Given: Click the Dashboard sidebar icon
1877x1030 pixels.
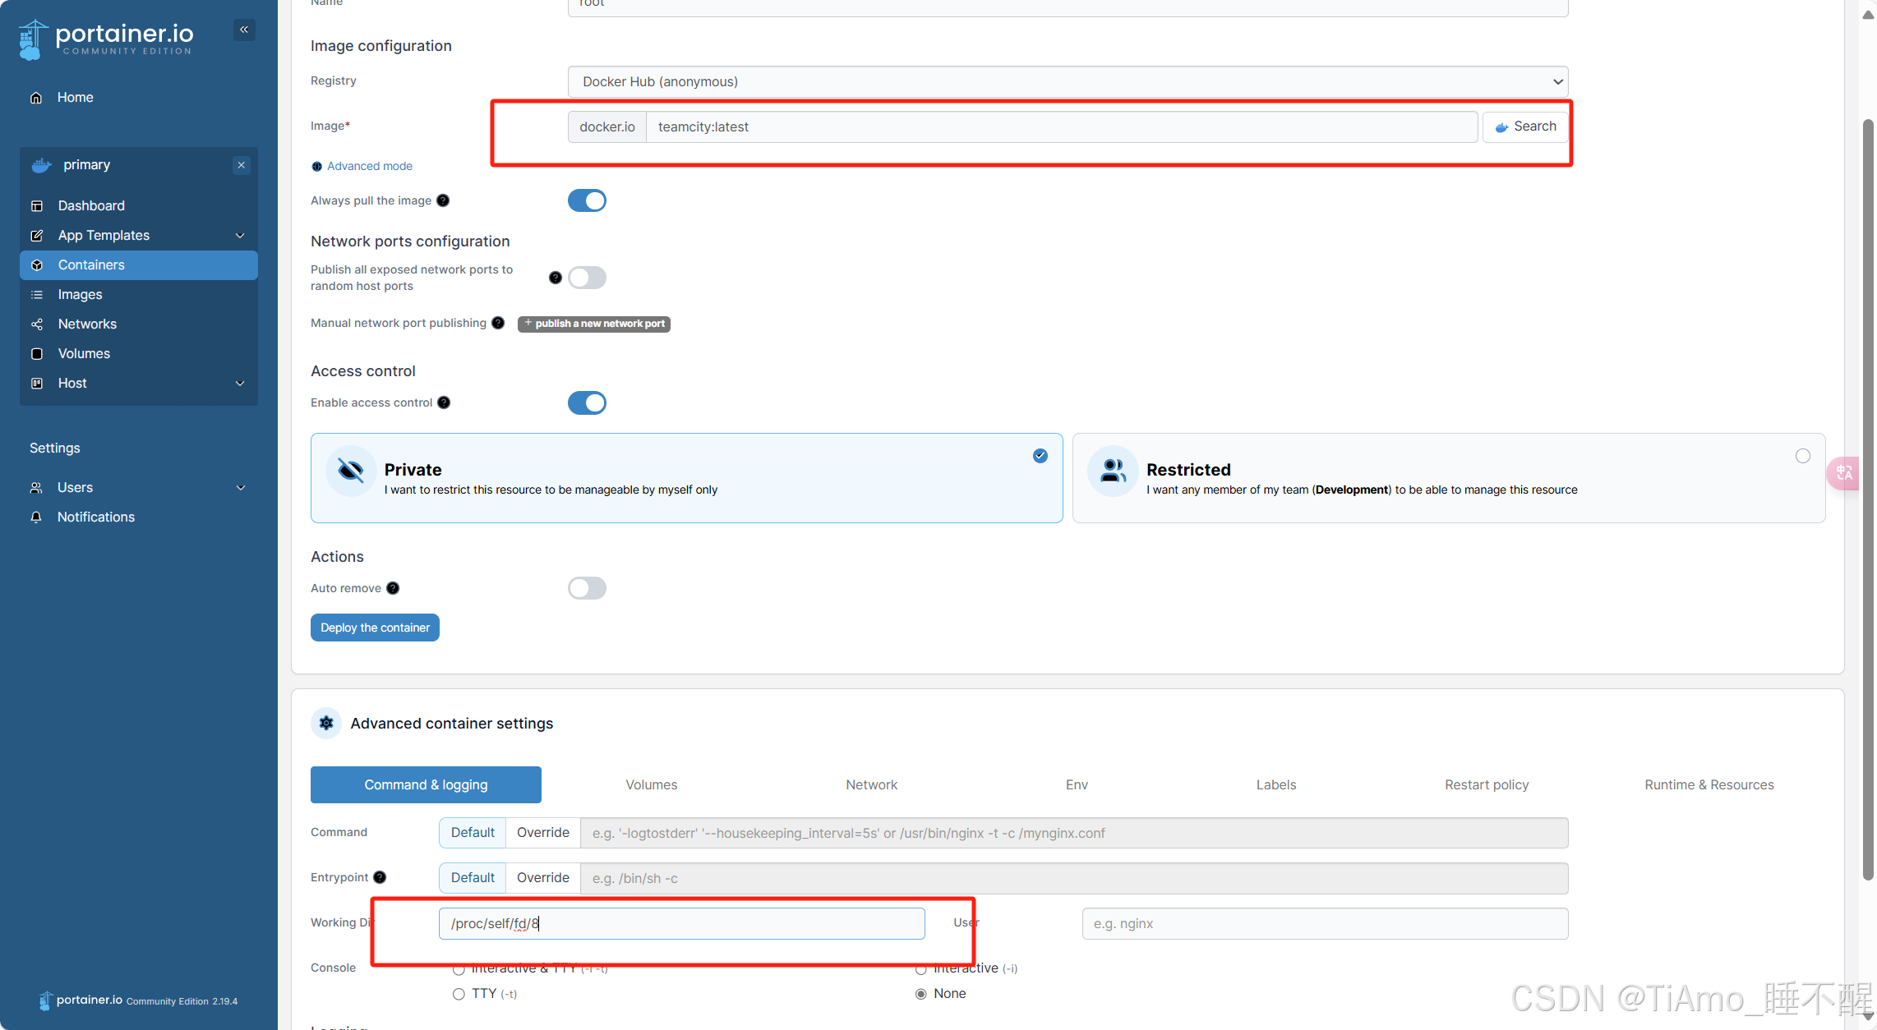Looking at the screenshot, I should click(x=37, y=206).
